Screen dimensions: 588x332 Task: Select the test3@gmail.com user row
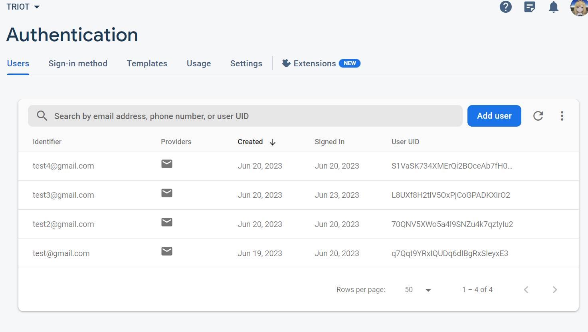coord(63,195)
